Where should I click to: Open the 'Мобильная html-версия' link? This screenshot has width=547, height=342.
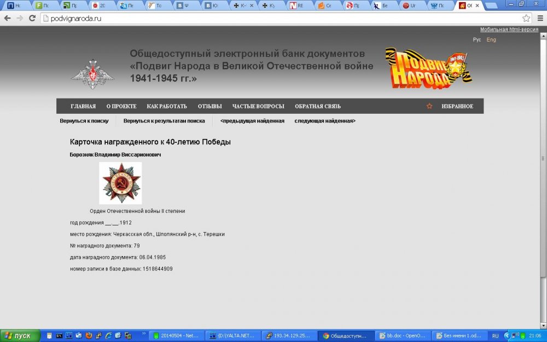509,30
